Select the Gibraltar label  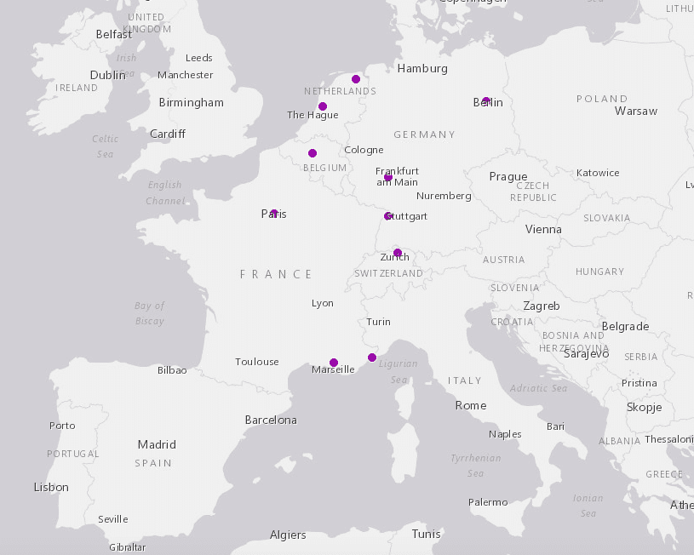128,547
